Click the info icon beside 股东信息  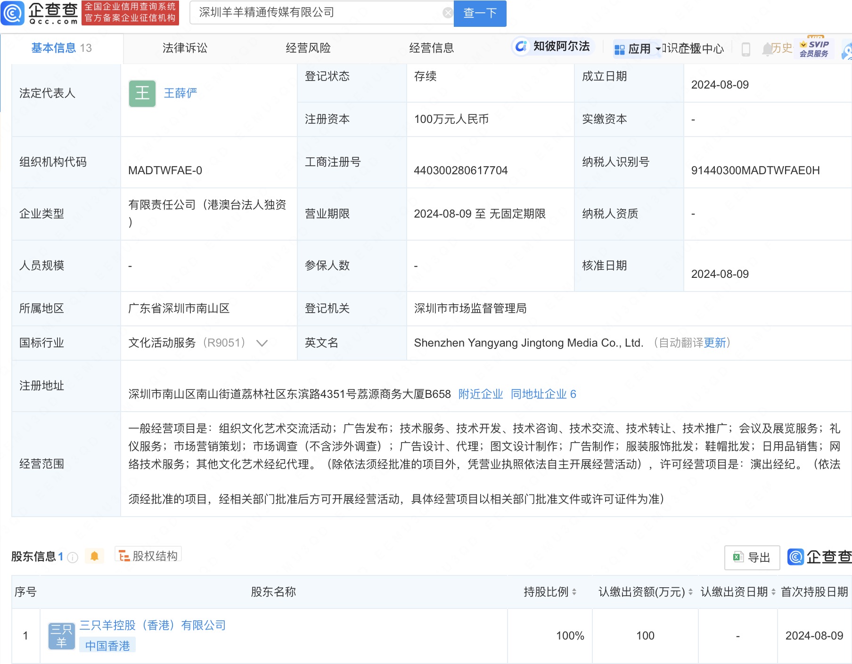click(x=73, y=558)
